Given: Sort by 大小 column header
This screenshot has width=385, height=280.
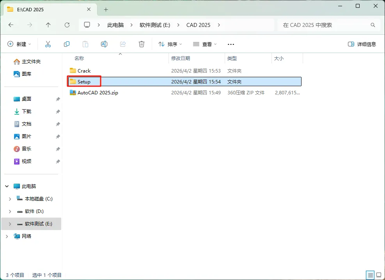Looking at the screenshot, I should click(x=279, y=58).
